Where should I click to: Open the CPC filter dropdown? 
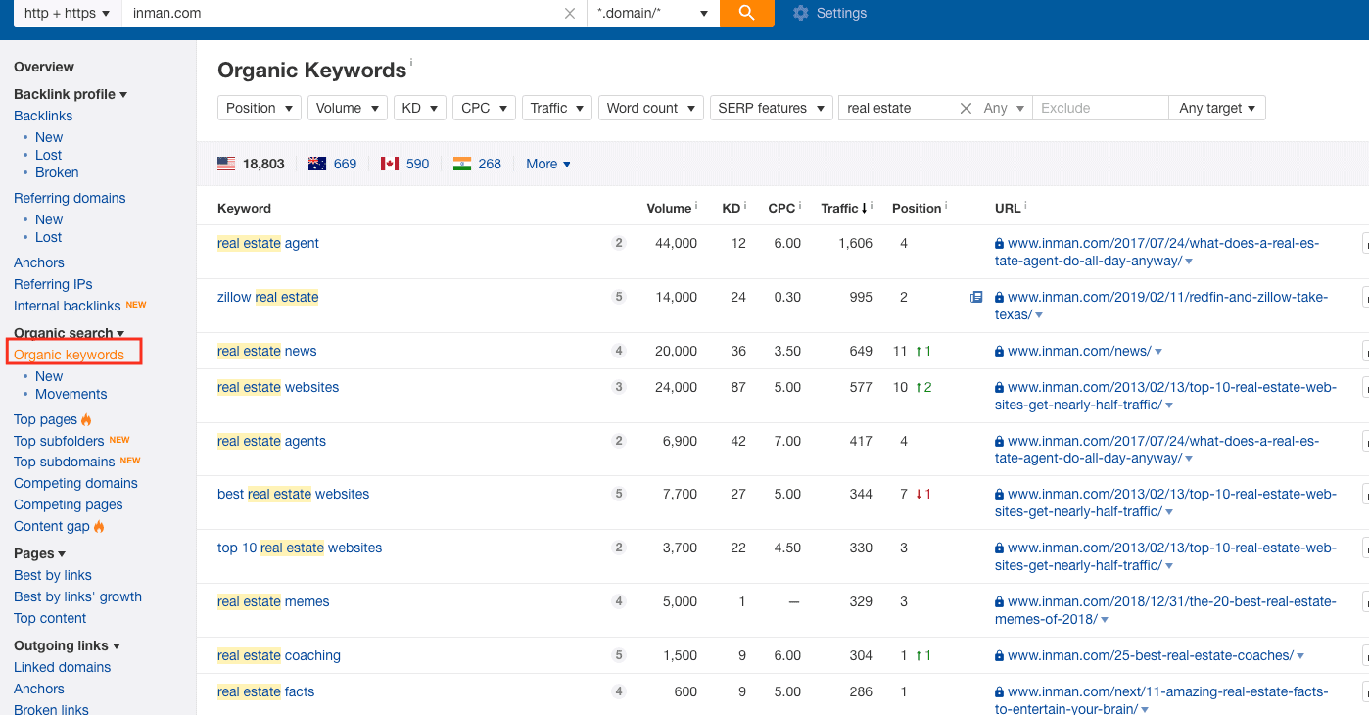[484, 108]
